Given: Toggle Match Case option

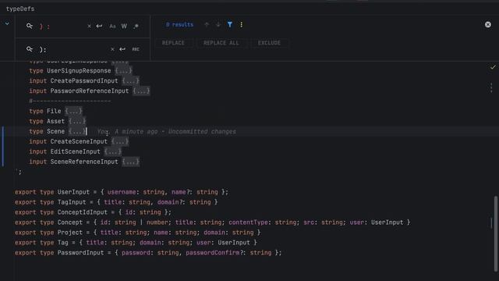Looking at the screenshot, I should (x=112, y=26).
